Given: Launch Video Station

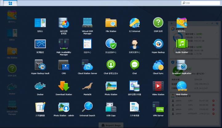Looking at the screenshot, I should (x=158, y=86).
